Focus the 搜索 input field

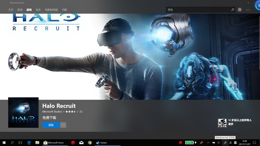pyautogui.click(x=198, y=10)
